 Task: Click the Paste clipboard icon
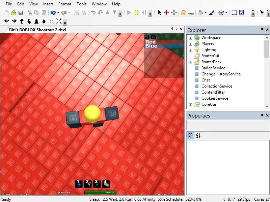[44, 12]
